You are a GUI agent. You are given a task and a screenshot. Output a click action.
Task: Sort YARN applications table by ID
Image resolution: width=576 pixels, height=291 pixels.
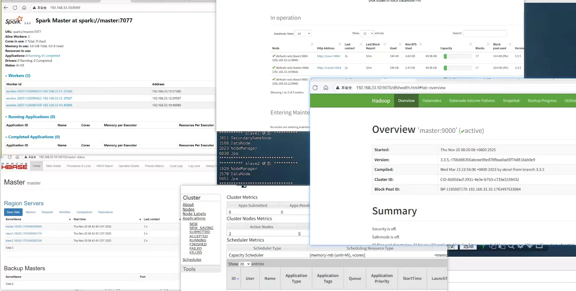pyautogui.click(x=235, y=278)
